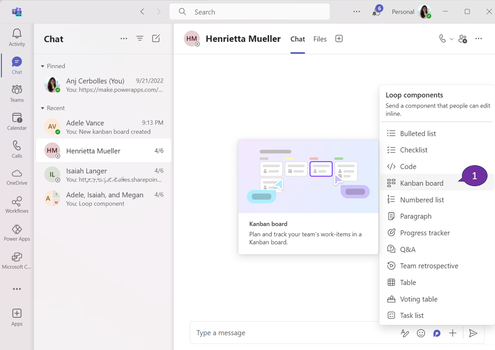This screenshot has width=495, height=350.
Task: Open the chat filter icon
Action: click(140, 39)
